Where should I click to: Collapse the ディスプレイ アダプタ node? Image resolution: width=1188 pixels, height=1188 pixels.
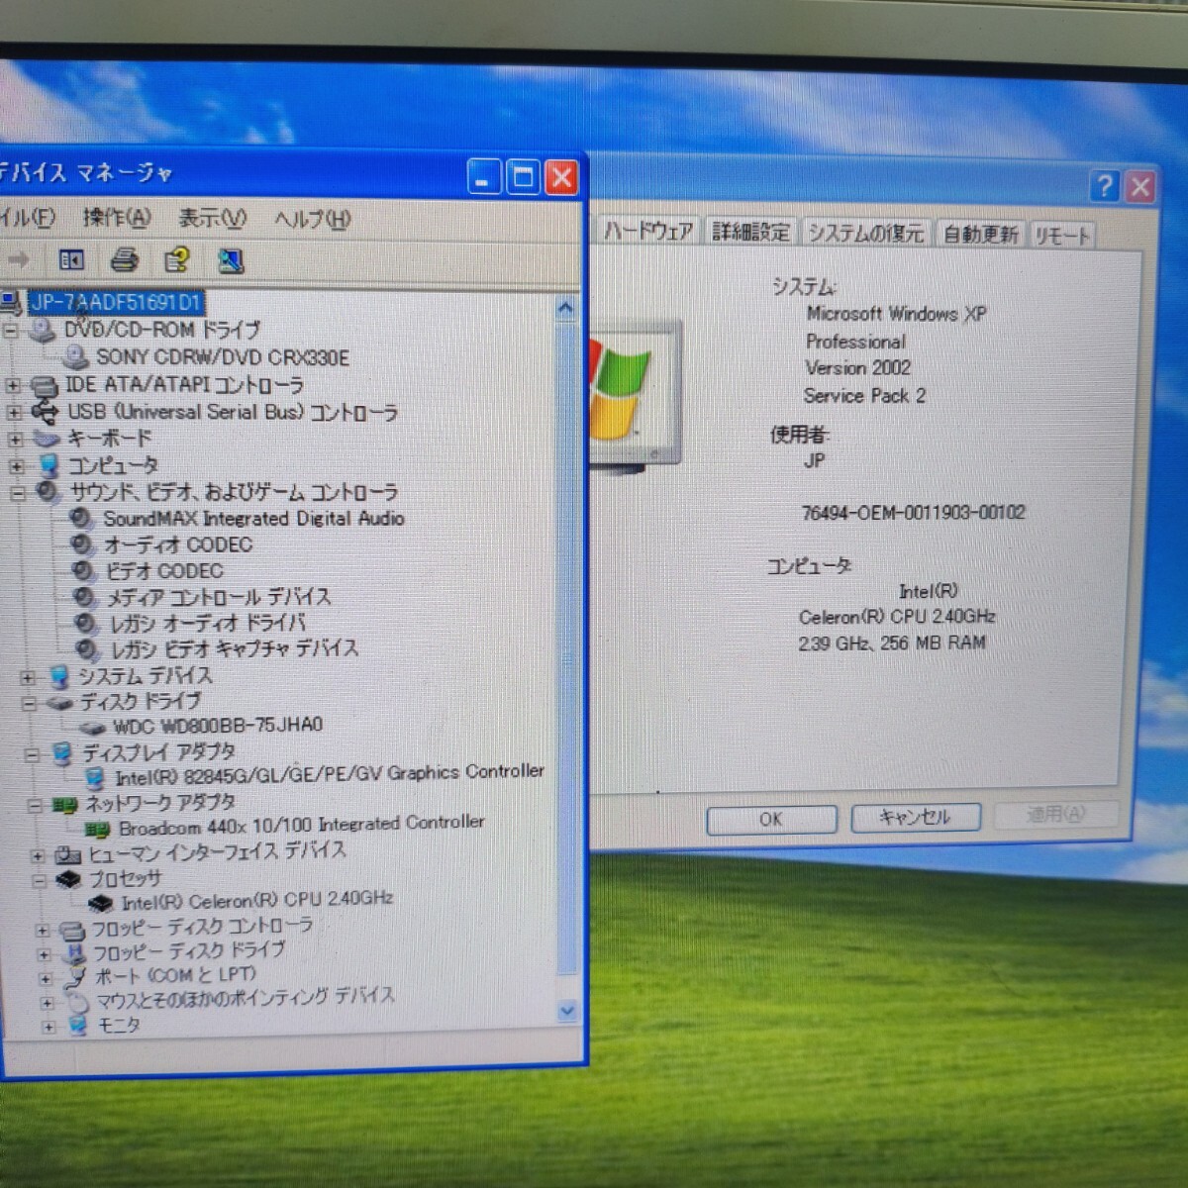(31, 754)
